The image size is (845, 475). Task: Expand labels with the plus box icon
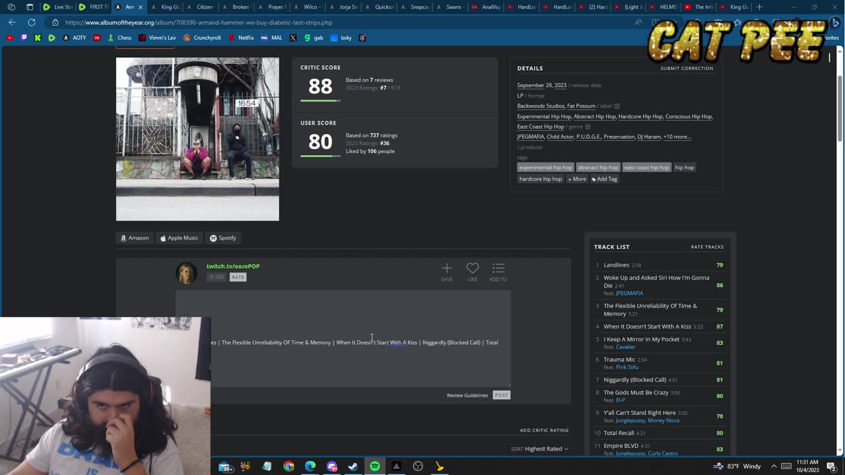[x=617, y=106]
